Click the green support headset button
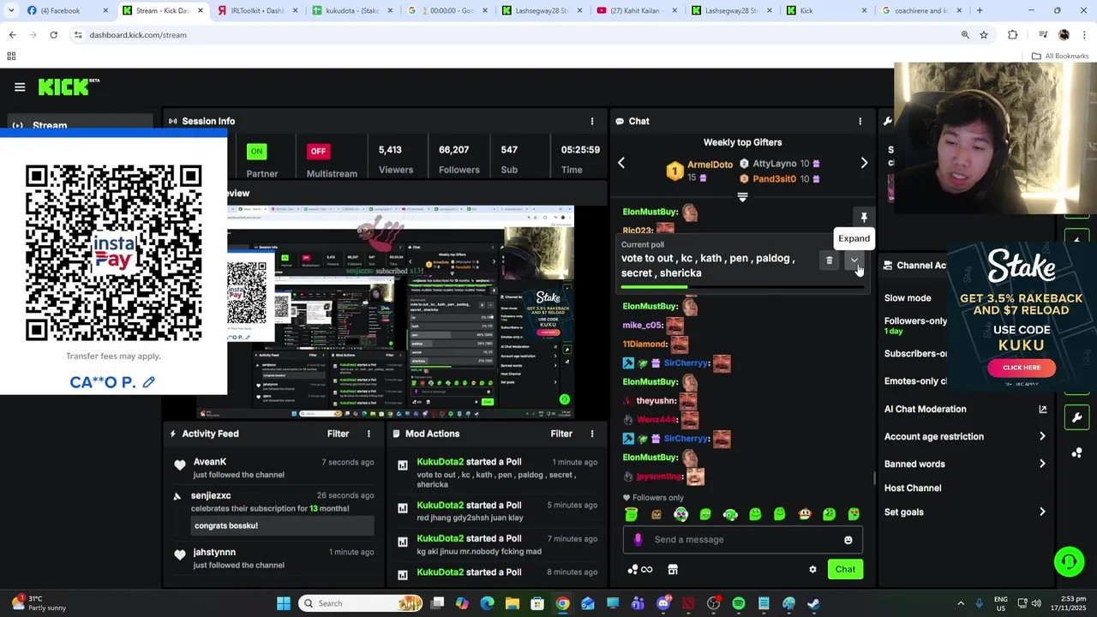Screen dimensions: 1097x617 pyautogui.click(x=1069, y=562)
